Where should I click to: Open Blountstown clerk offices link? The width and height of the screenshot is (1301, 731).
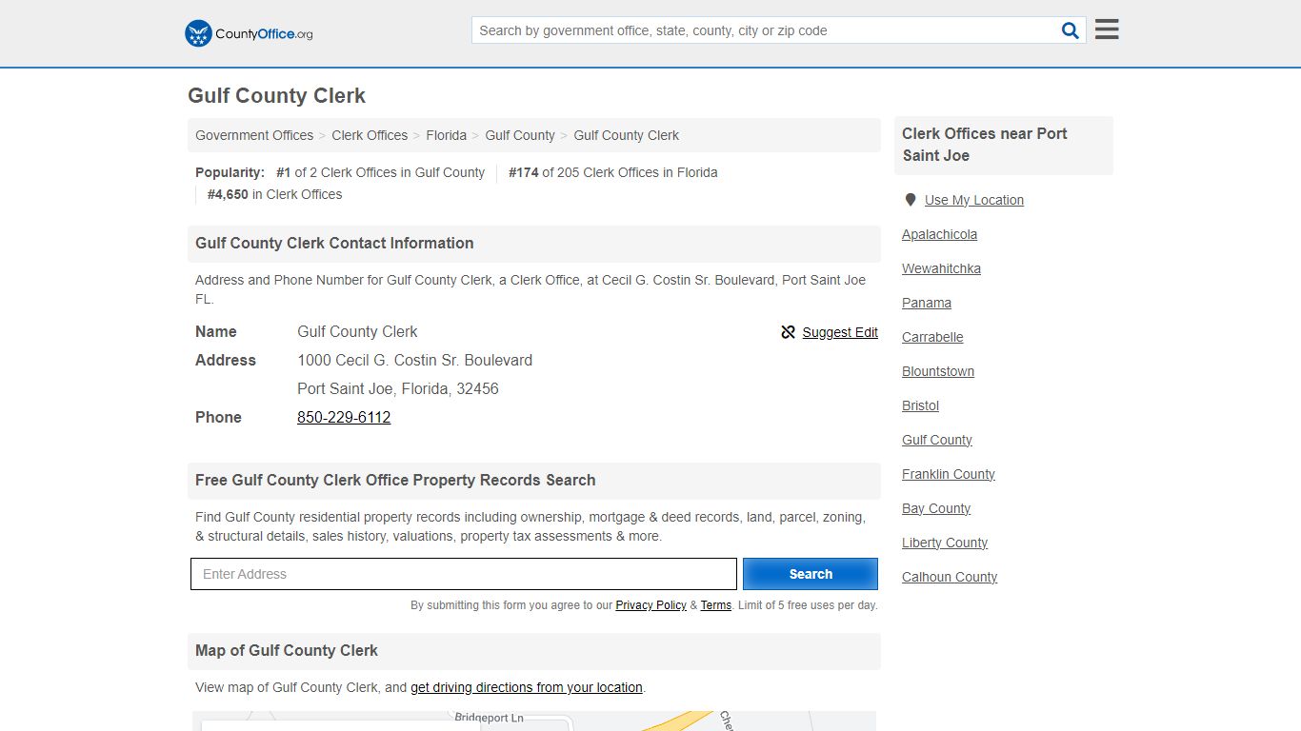[938, 371]
